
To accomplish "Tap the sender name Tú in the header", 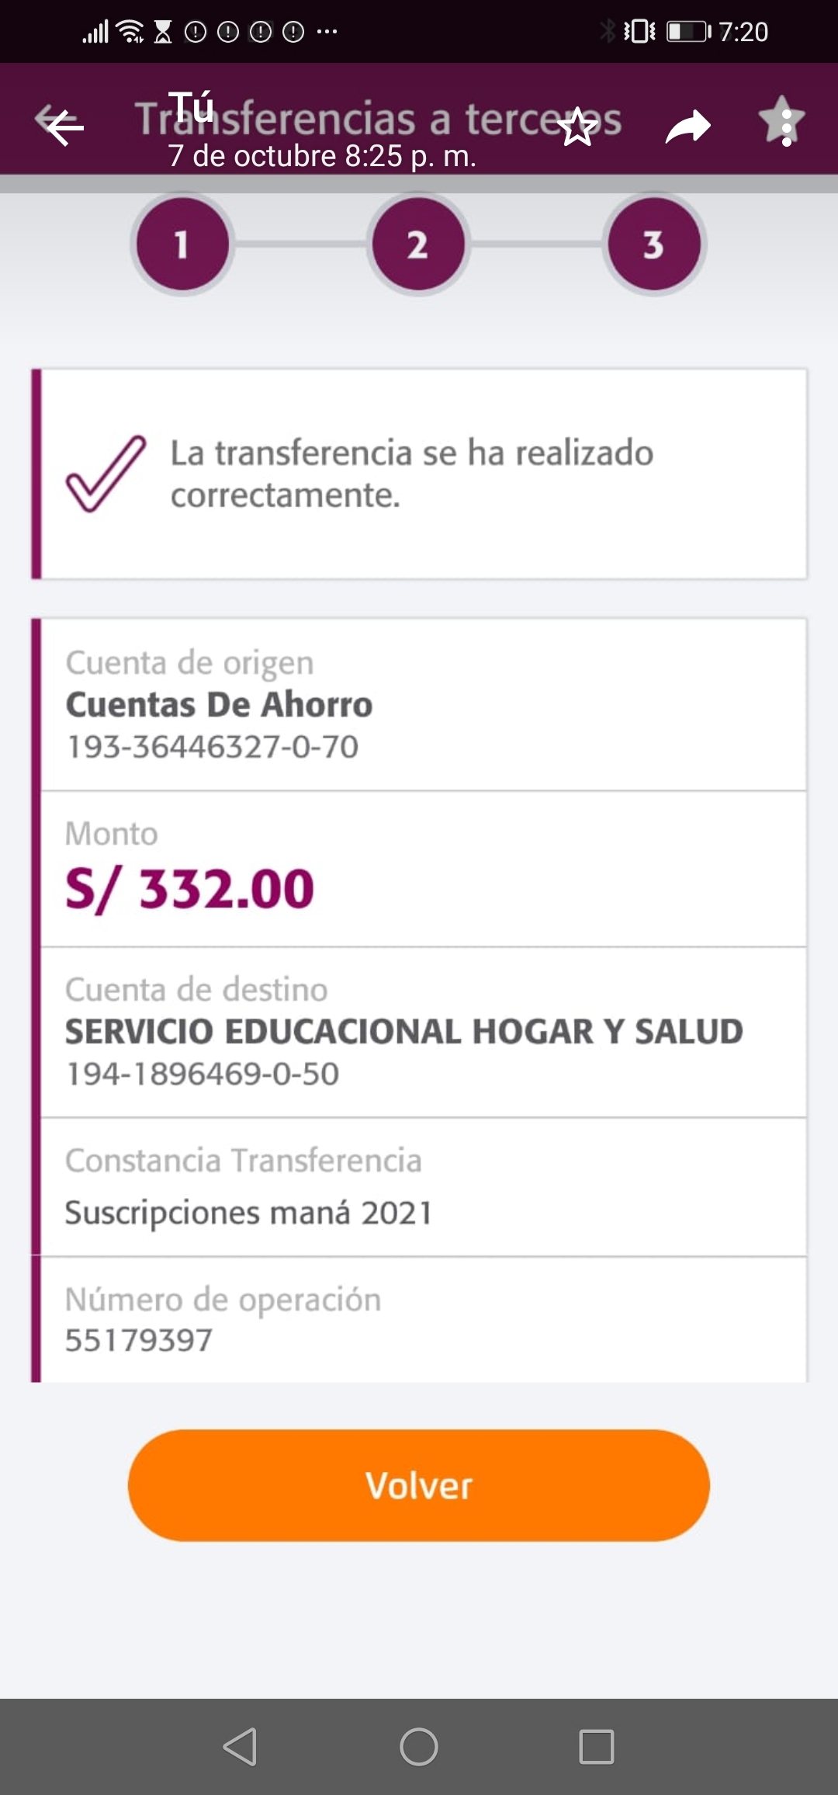I will tap(191, 107).
